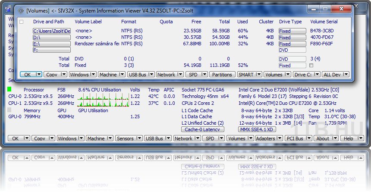The image size is (371, 192).
Task: Open Copy dropdown in the main SIV window
Action: click(44, 138)
